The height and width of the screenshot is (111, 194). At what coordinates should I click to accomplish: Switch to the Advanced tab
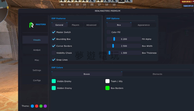tap(91, 25)
